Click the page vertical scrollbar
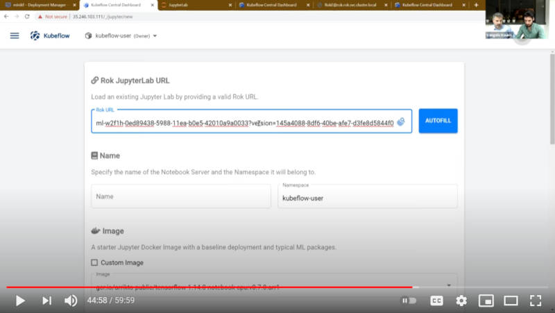Viewport: 555px width, 313px height. (x=552, y=99)
